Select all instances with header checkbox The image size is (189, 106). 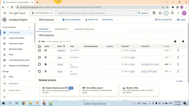(x=39, y=47)
